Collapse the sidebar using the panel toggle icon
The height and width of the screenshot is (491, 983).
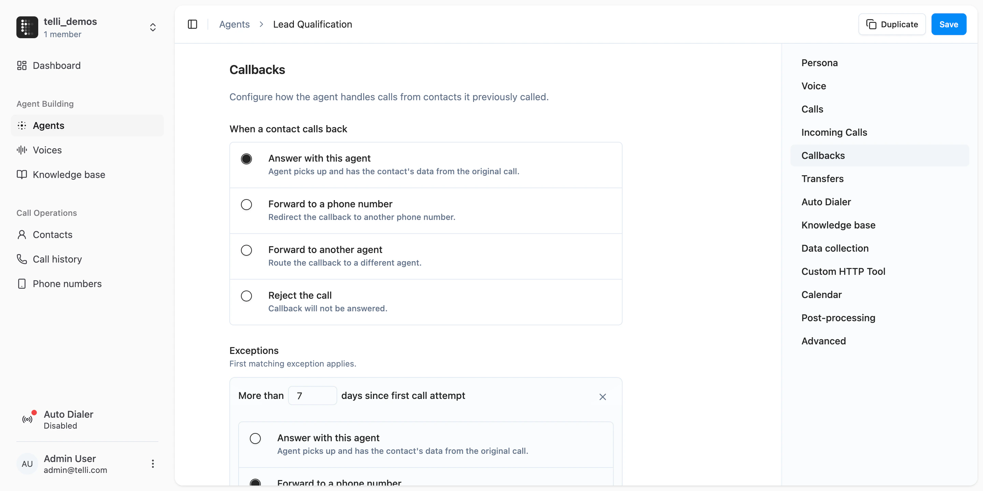coord(192,24)
